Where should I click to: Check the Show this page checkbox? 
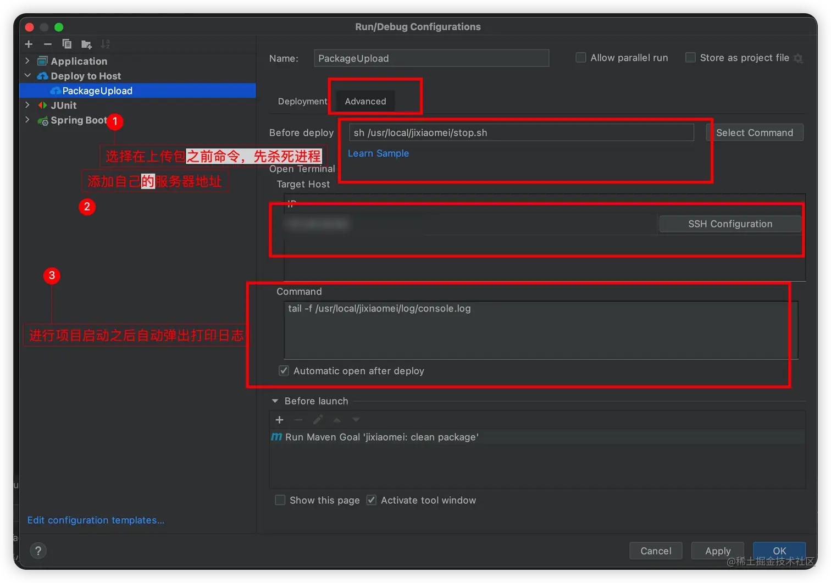(280, 500)
